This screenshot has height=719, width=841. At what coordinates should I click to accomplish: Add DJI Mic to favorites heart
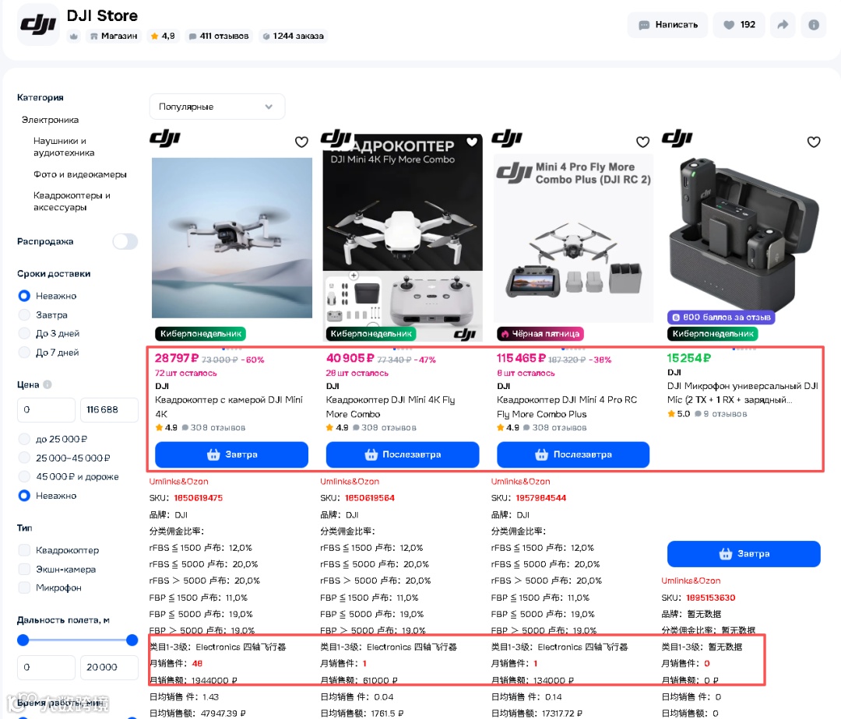click(814, 142)
